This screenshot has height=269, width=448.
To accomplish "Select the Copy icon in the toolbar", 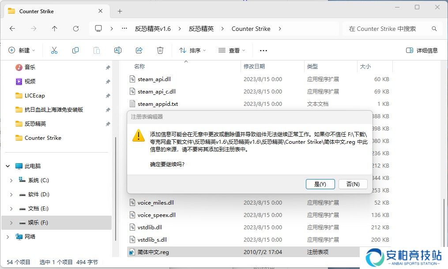I will [75, 50].
